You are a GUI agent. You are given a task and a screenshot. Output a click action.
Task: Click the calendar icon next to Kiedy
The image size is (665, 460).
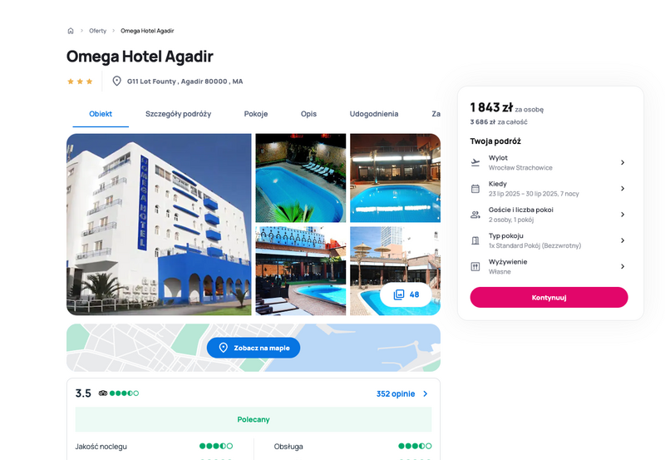coord(475,189)
